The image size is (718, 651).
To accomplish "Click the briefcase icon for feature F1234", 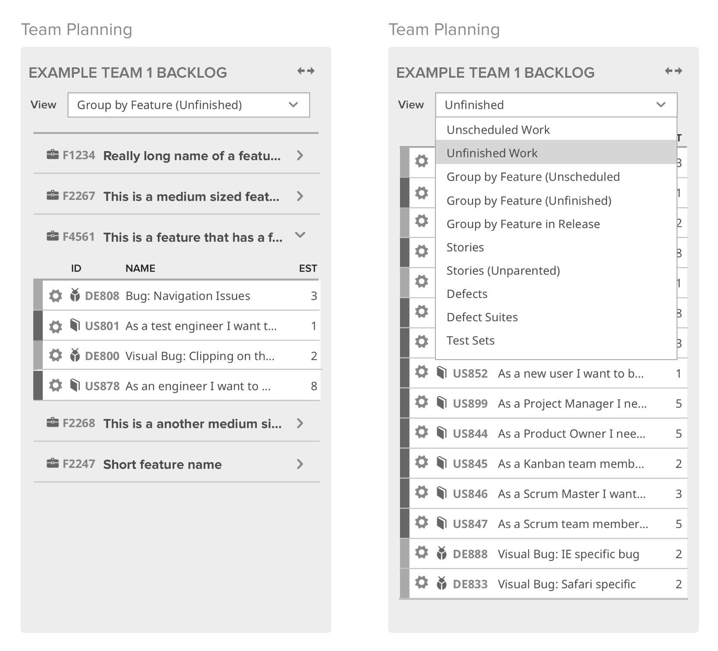I will (52, 155).
